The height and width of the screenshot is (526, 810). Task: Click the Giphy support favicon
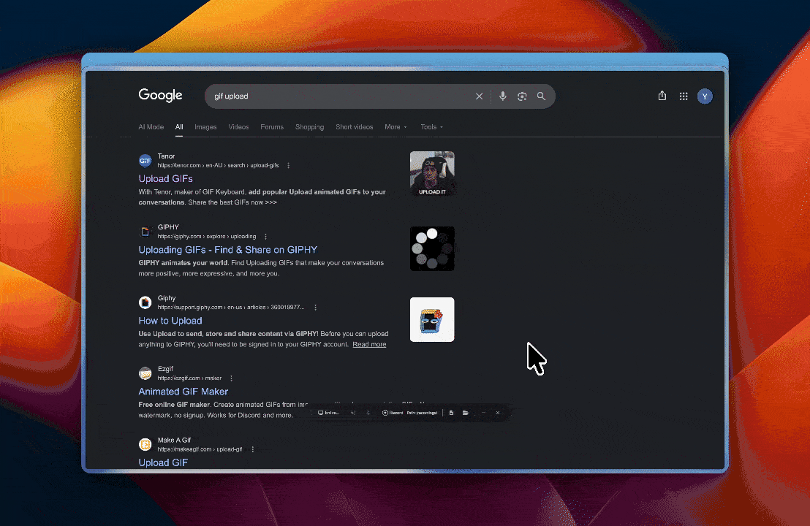point(145,302)
